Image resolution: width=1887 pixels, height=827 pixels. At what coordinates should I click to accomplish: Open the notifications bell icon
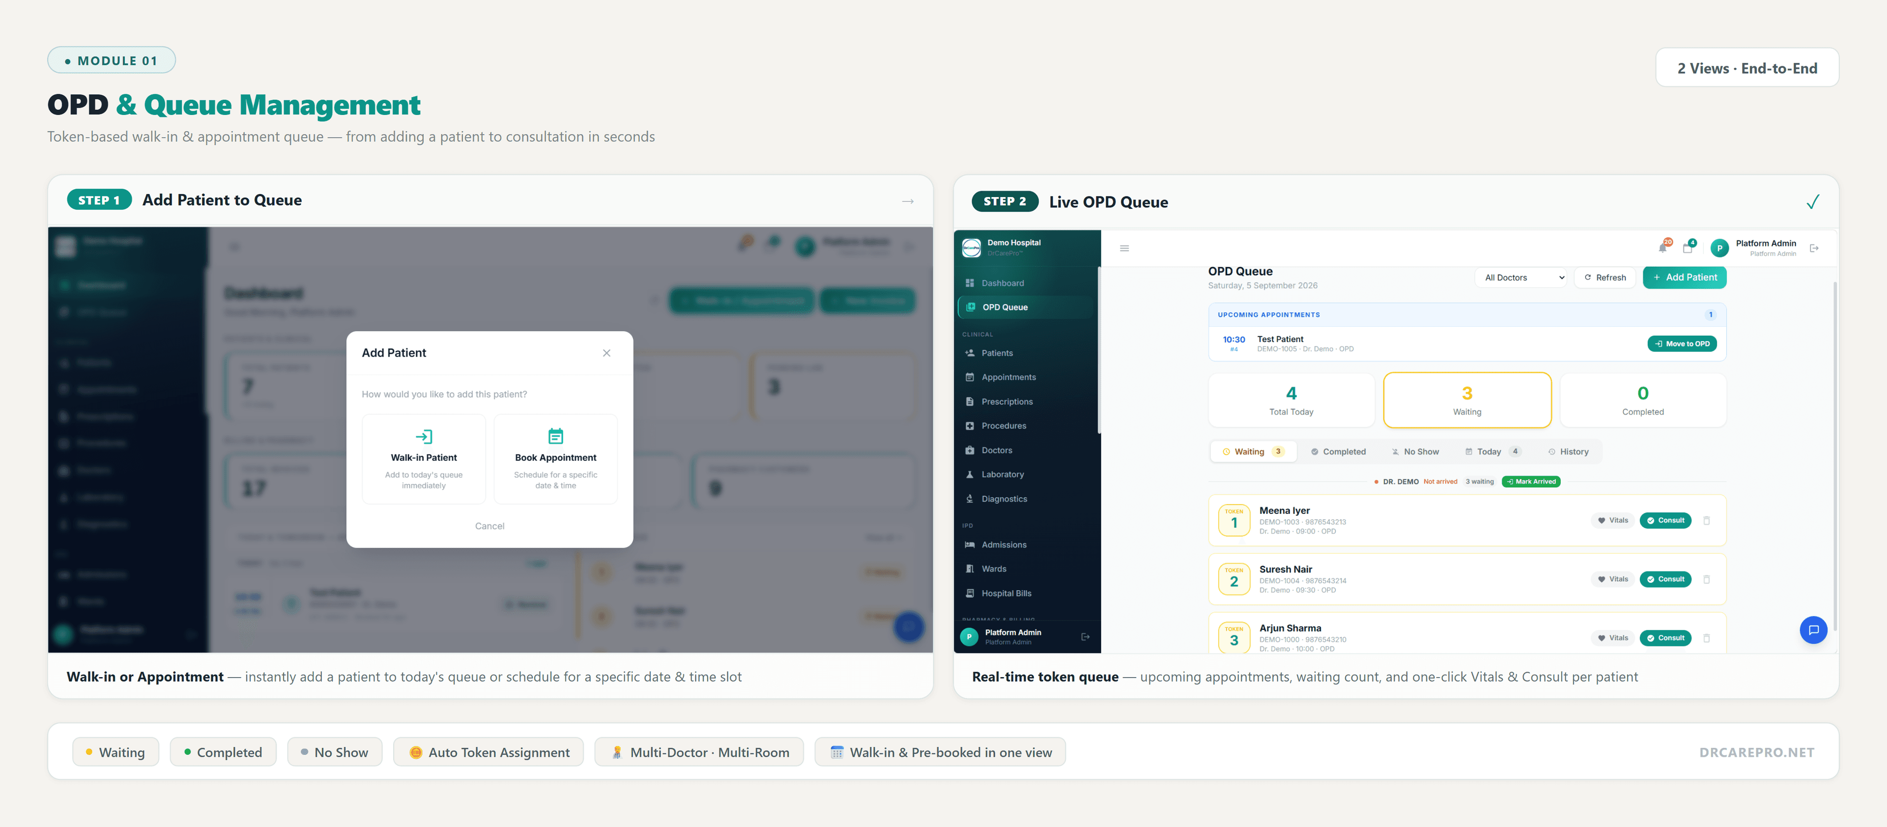click(1663, 248)
